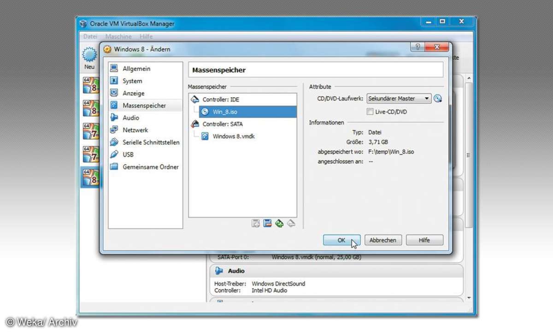Click the scroll up arrow in the manager details pane
The height and width of the screenshot is (332, 553).
pos(469,79)
